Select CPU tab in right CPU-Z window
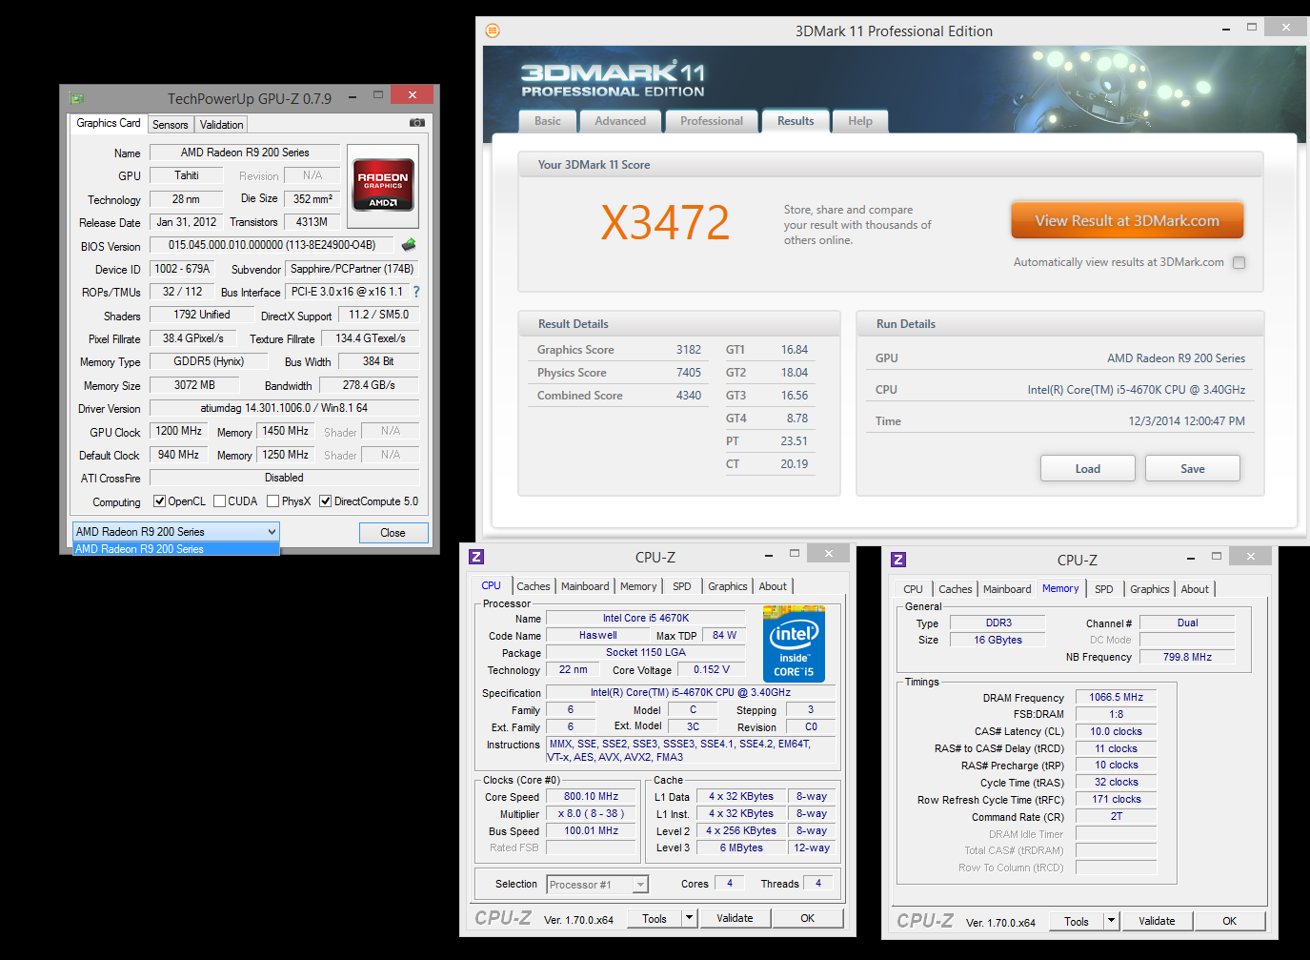Image resolution: width=1310 pixels, height=960 pixels. point(913,589)
